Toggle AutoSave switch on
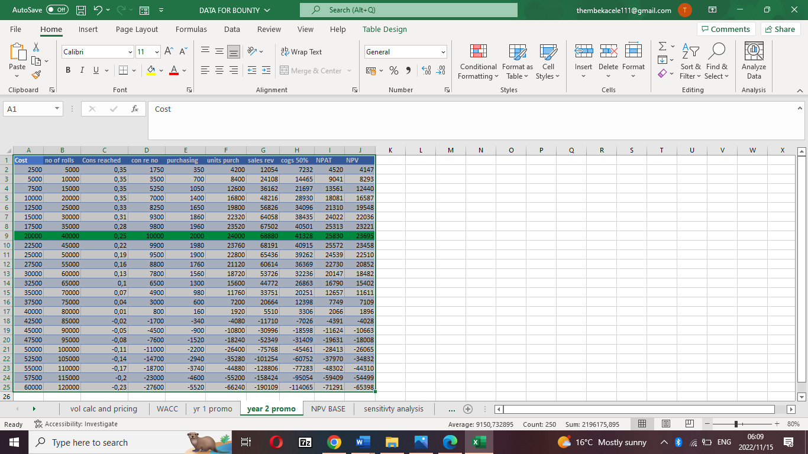808x454 pixels. 57,10
